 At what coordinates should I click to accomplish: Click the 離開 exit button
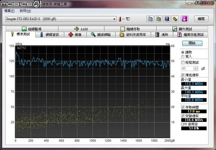coord(201,19)
